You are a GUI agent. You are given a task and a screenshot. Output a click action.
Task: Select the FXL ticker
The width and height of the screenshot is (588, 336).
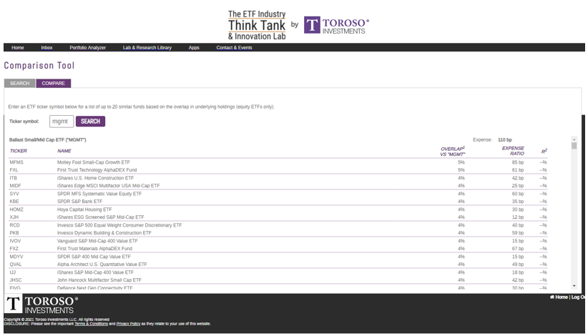[14, 170]
